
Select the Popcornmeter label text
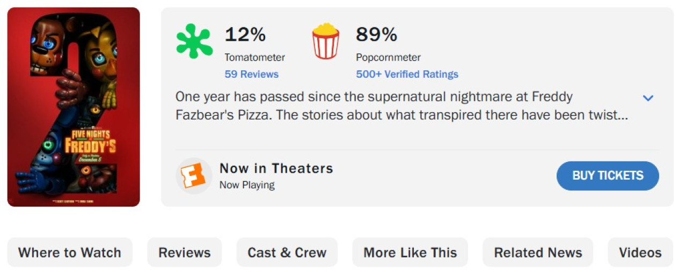click(388, 57)
